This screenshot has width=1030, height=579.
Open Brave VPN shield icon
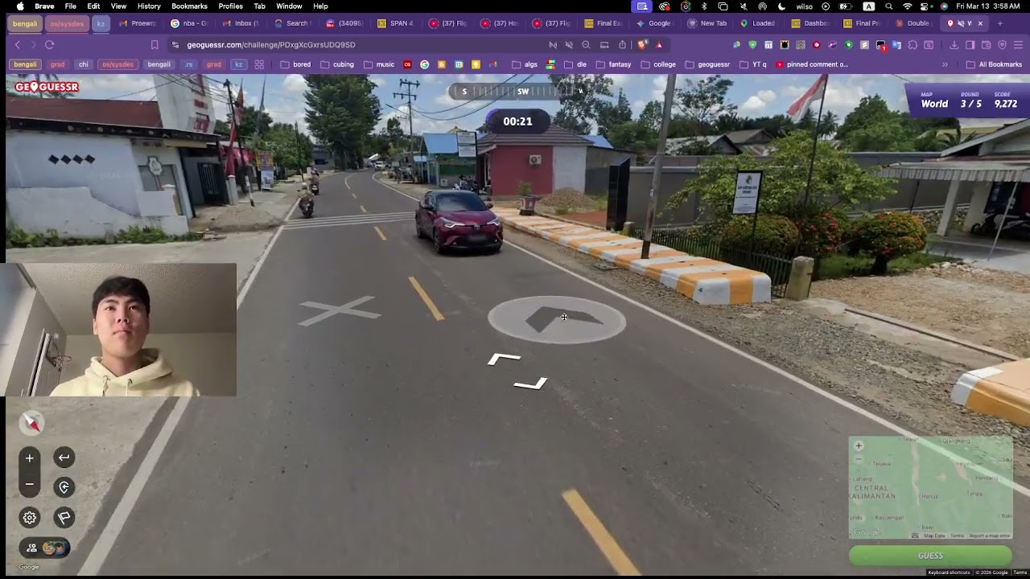pos(1002,45)
